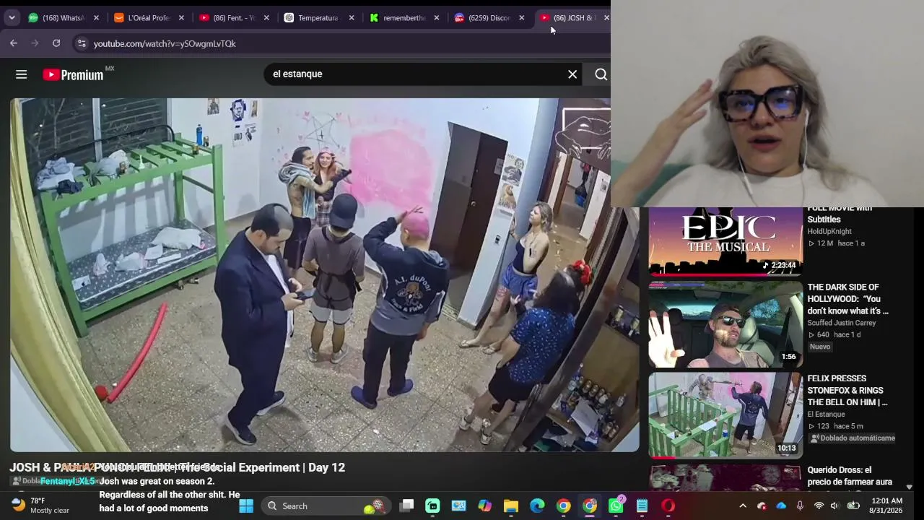Open the clock showing 12:01 AM

click(x=886, y=506)
